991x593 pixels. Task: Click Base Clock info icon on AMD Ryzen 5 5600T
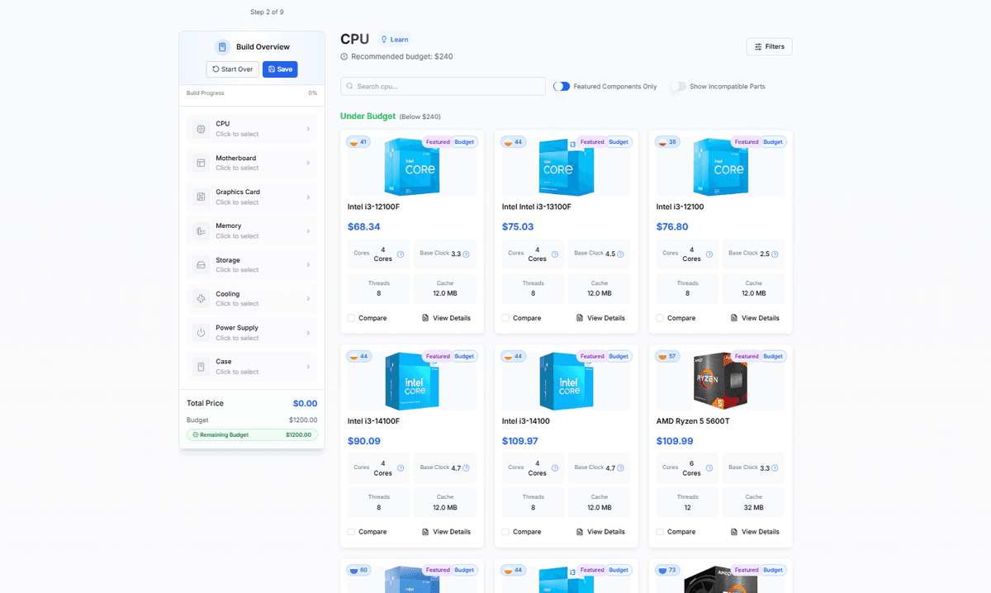click(x=775, y=468)
